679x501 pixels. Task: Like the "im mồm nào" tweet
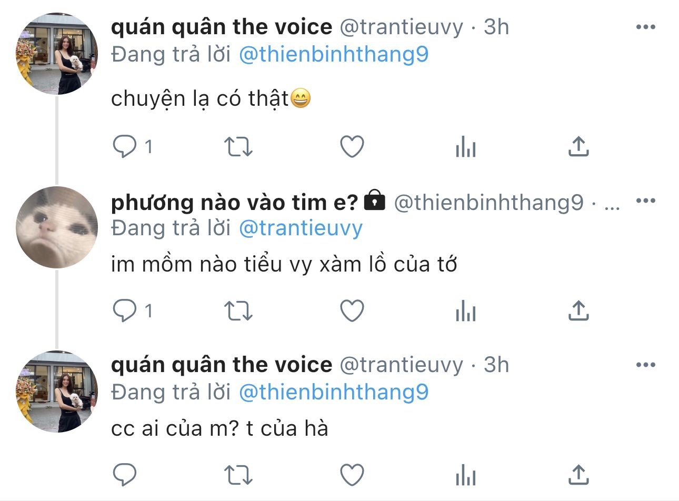pos(352,311)
